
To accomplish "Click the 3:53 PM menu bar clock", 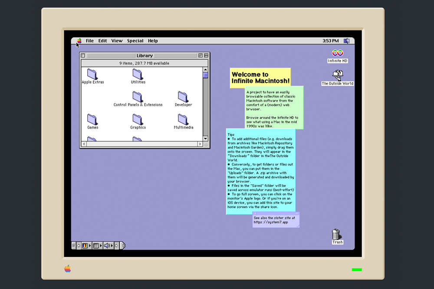I will 330,41.
